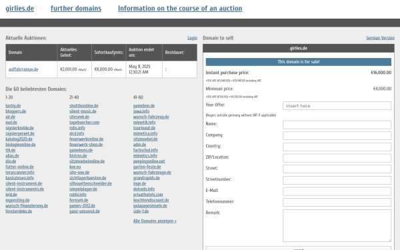
Task: Click into the Country field
Action: [x=337, y=147]
